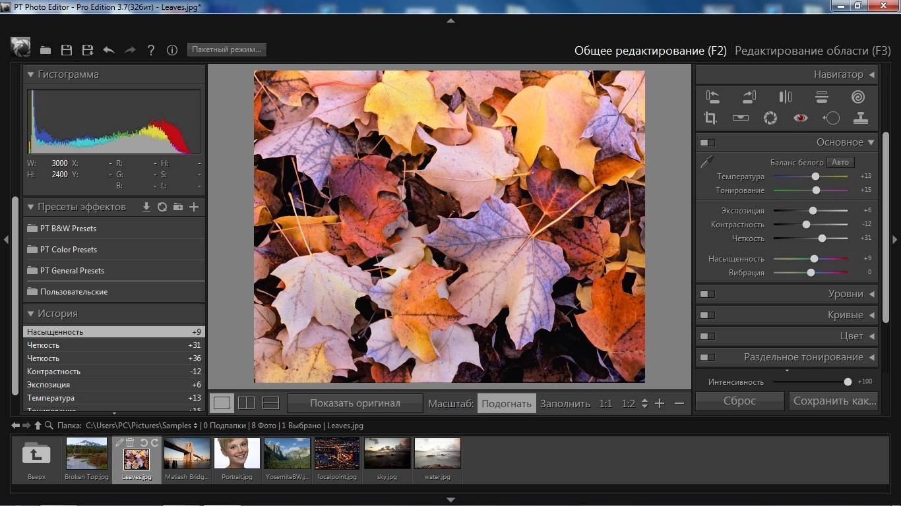Edit Leaves.jpg with the pencil icon

(119, 443)
